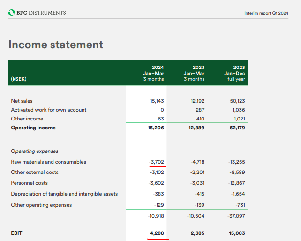Select Activated work full-year value 1,036
301x241 pixels.
(239, 110)
